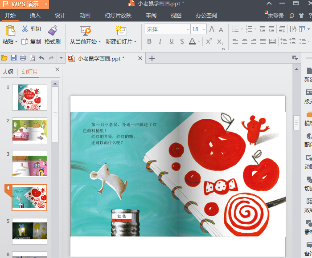312x258 pixels.
Task: Toggle underline formatting
Action: tap(172, 41)
